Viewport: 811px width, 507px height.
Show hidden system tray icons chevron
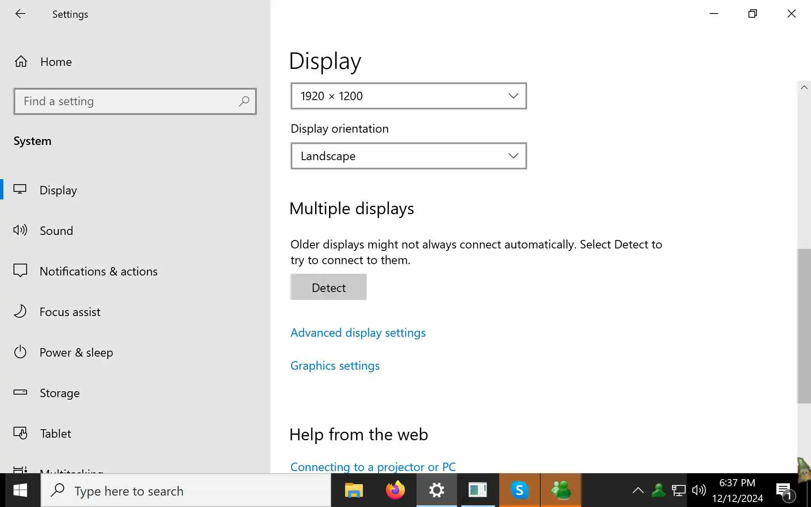638,491
